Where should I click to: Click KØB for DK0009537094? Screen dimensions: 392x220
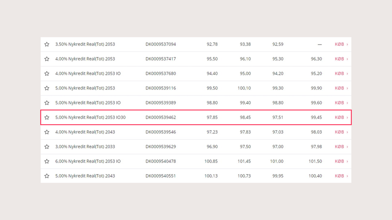[341, 44]
